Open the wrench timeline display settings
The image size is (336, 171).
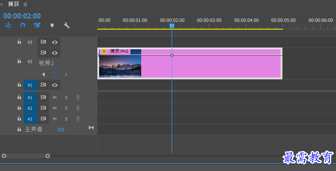tap(67, 25)
